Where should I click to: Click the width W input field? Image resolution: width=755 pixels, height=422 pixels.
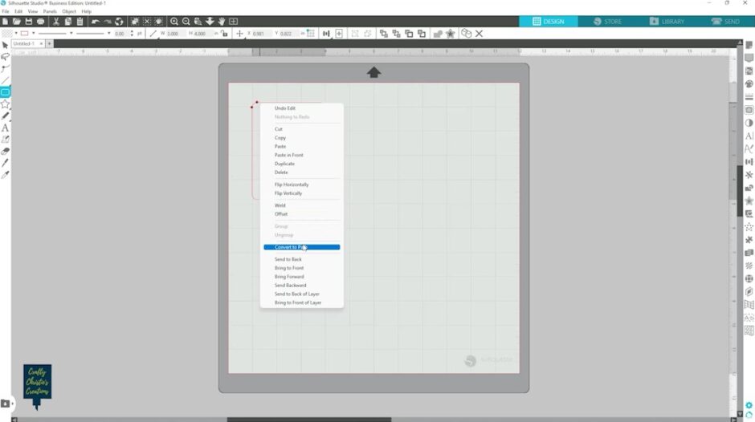(175, 34)
